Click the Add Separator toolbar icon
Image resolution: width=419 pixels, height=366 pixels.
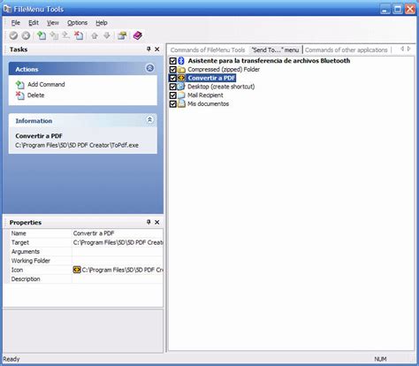(x=66, y=35)
